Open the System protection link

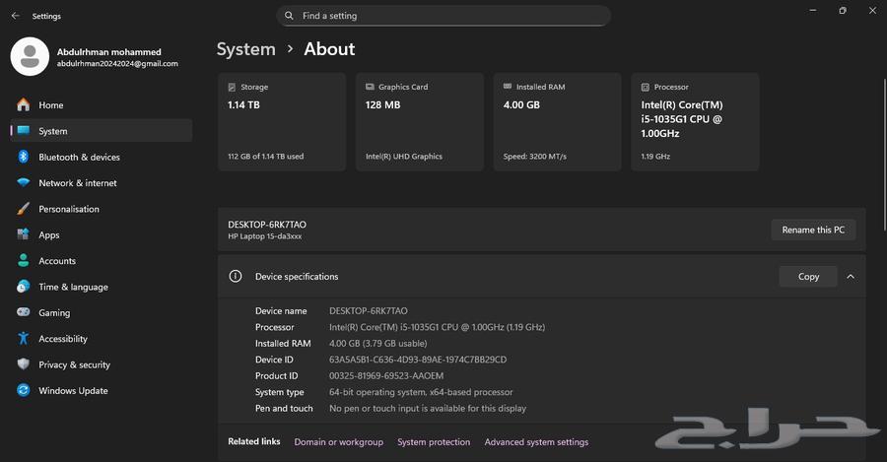click(434, 442)
